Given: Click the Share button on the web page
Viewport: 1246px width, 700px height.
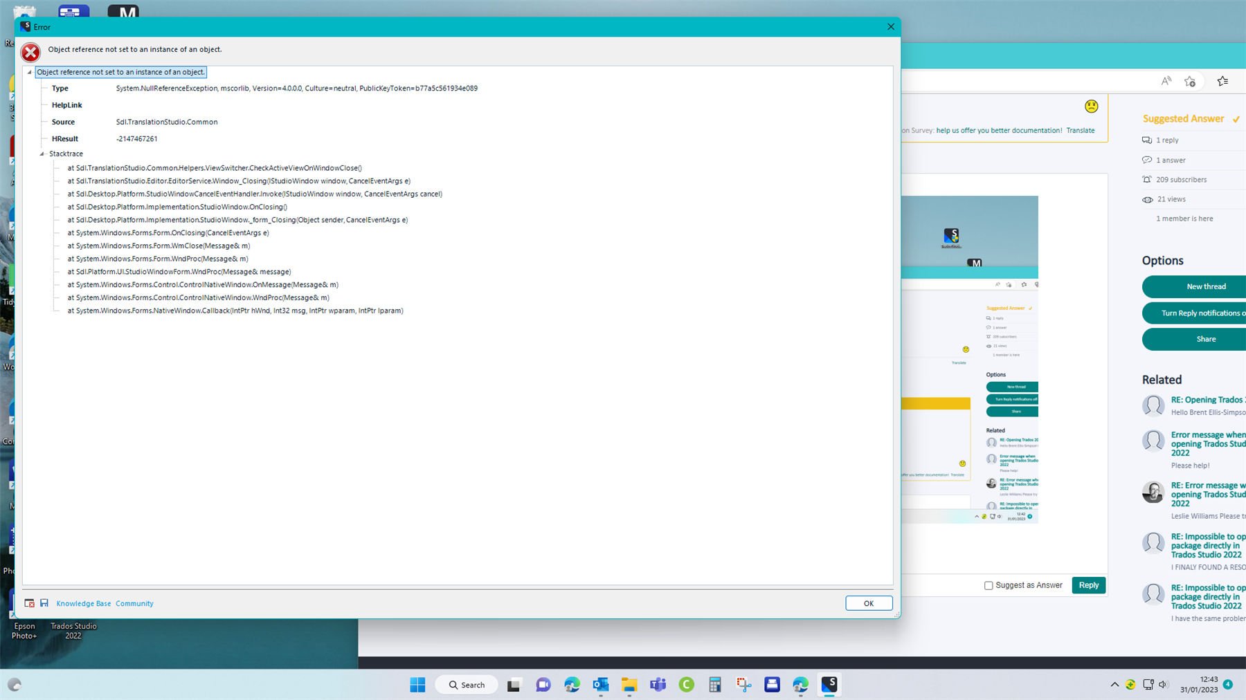Looking at the screenshot, I should pos(1194,339).
